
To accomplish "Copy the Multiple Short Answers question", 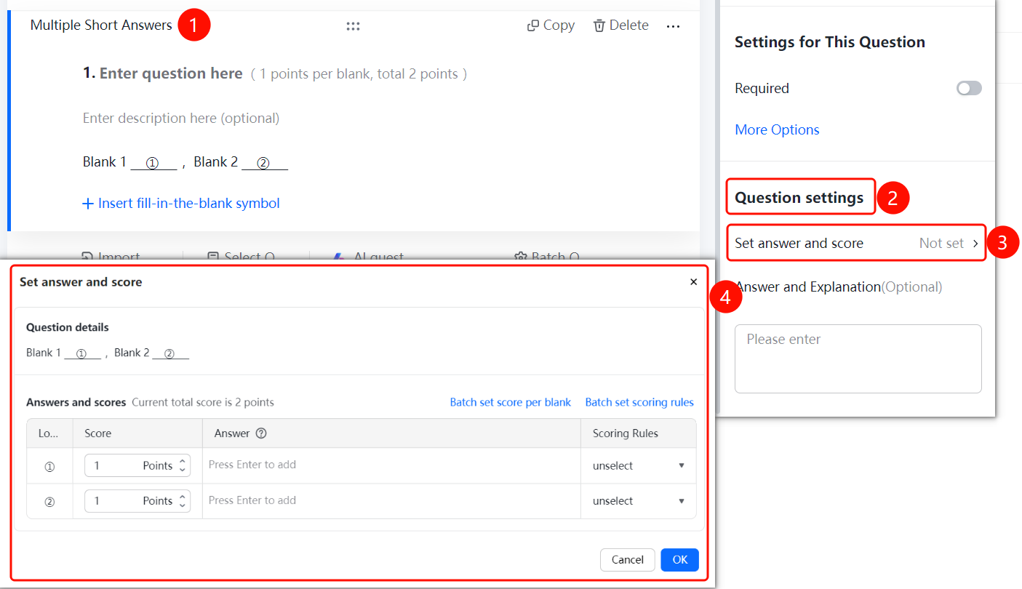I will 551,25.
